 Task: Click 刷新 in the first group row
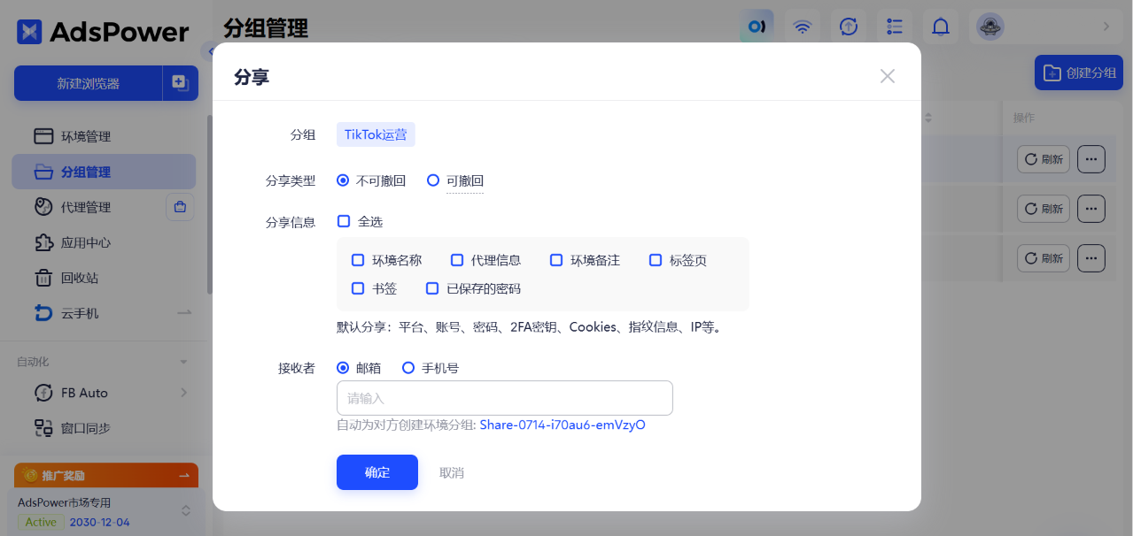point(1044,159)
